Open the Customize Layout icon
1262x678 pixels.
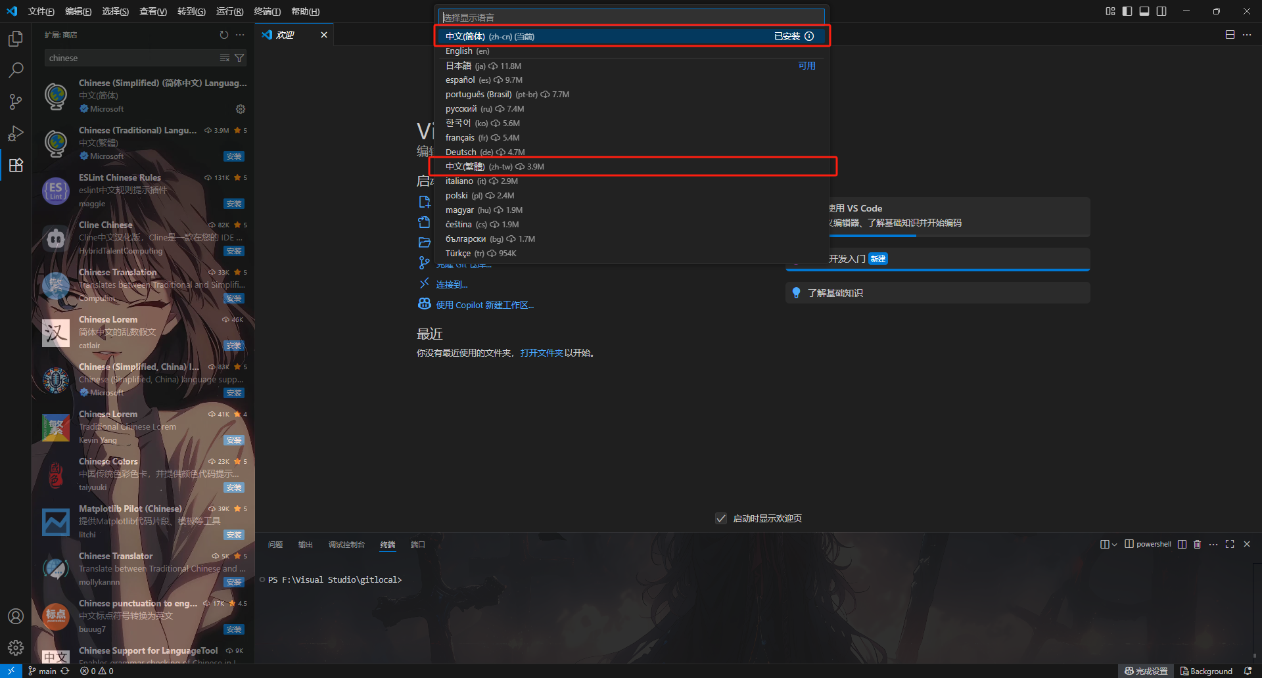[1110, 11]
